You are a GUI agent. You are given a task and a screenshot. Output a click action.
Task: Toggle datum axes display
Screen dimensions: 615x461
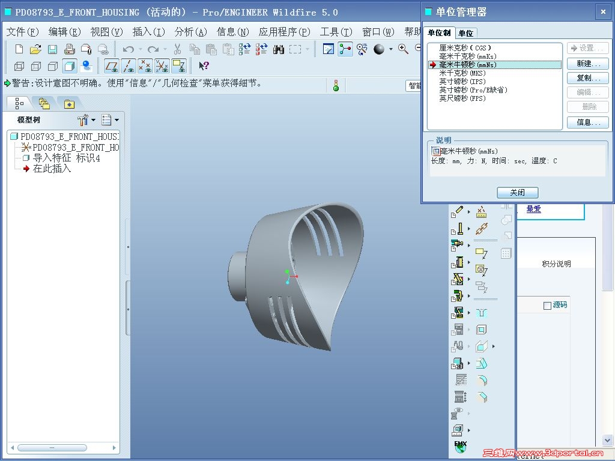(x=129, y=66)
